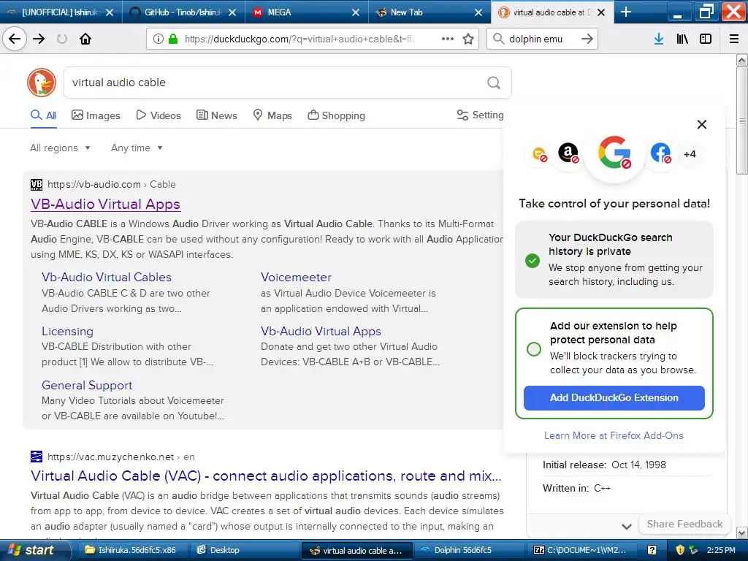This screenshot has width=748, height=561.
Task: Open page actions three-dot menu
Action: pyautogui.click(x=448, y=39)
